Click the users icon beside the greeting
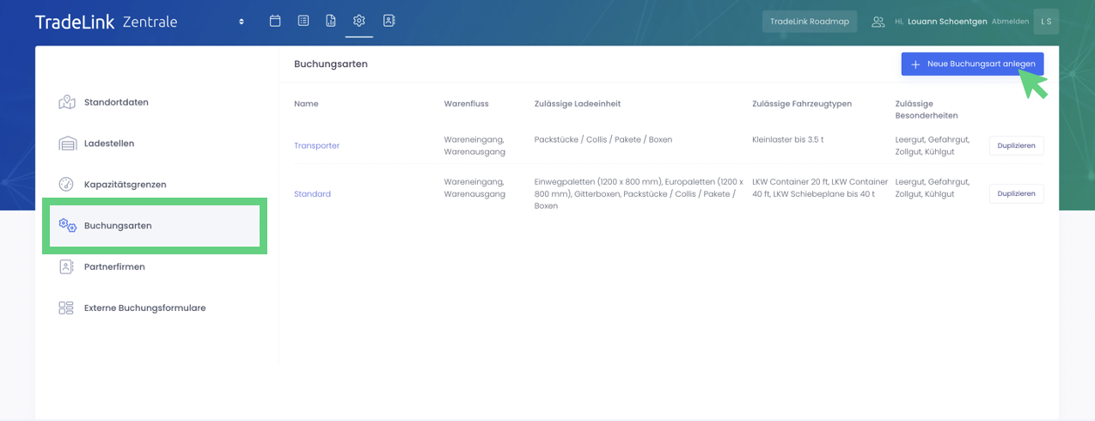This screenshot has width=1095, height=421. coord(878,22)
